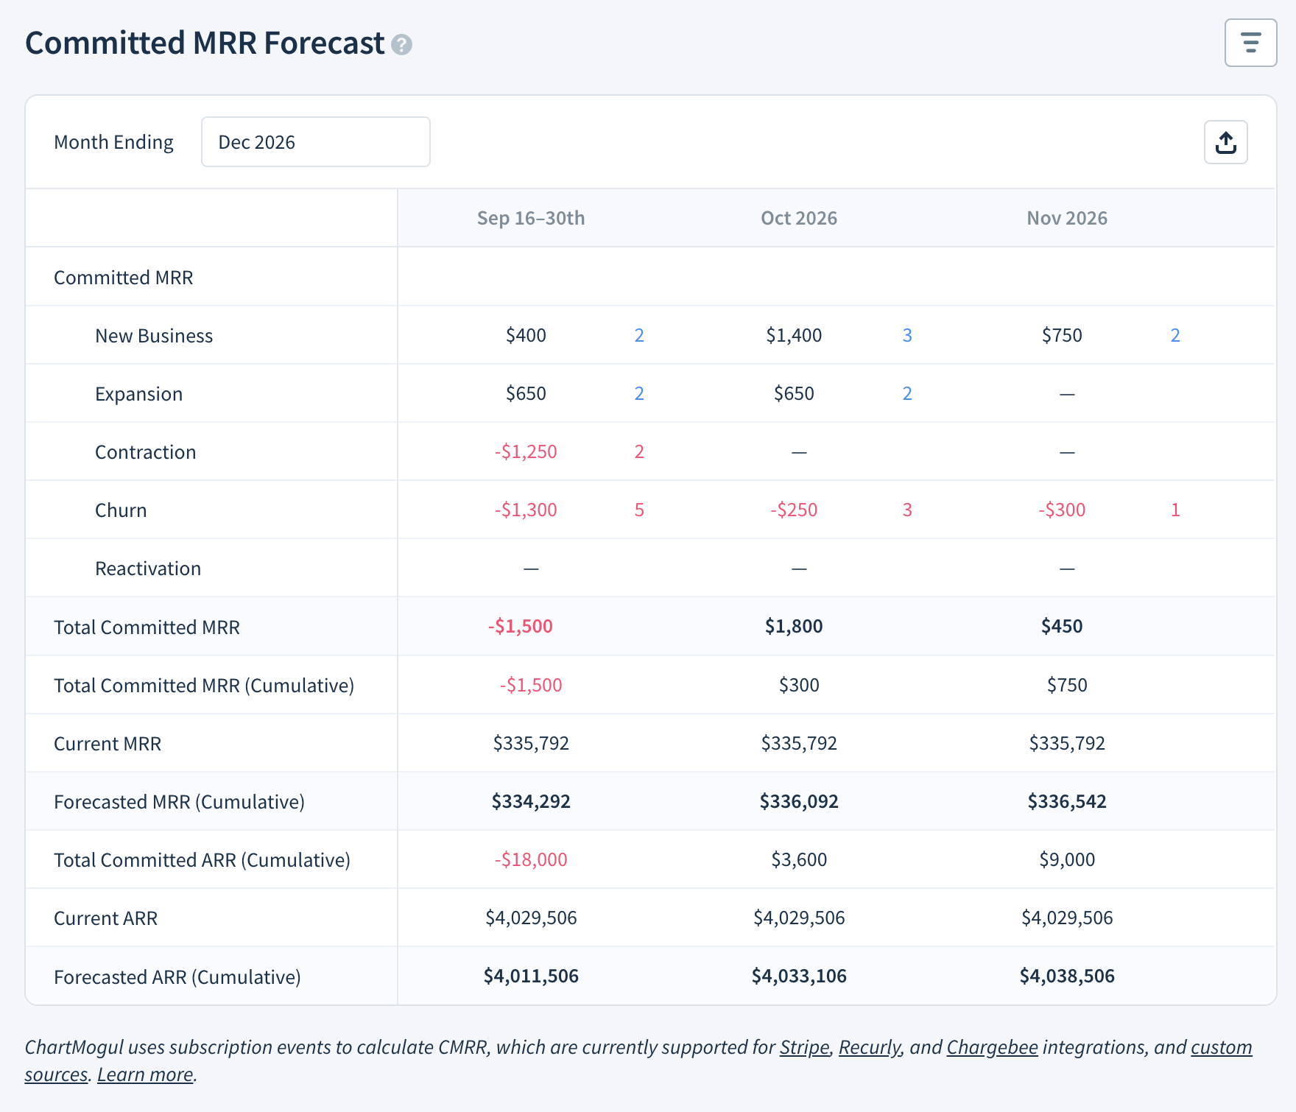Click New Business count 2 for Nov 2026
Viewport: 1296px width, 1112px height.
(1175, 335)
